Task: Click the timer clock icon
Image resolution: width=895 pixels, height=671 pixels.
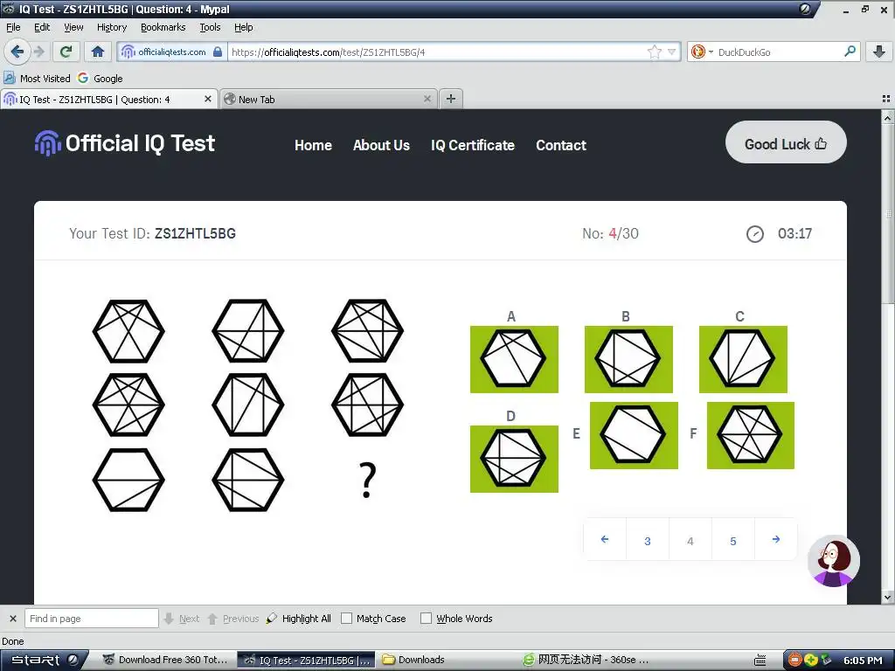Action: coord(754,234)
